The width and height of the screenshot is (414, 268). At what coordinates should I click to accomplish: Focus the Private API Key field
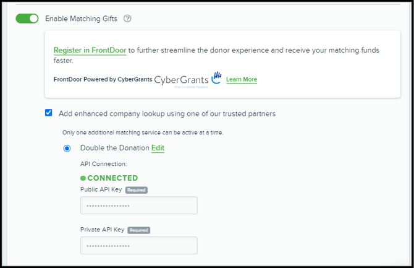(x=138, y=245)
